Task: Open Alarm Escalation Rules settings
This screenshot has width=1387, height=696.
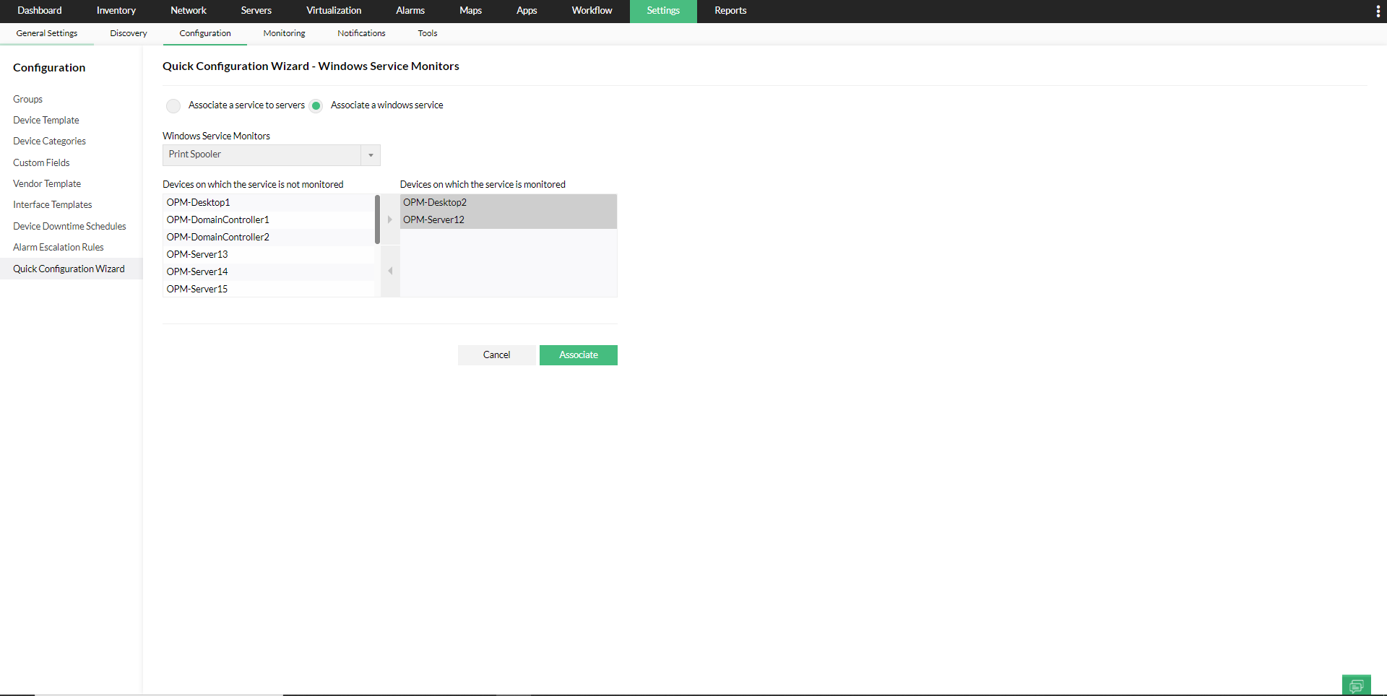Action: click(58, 246)
